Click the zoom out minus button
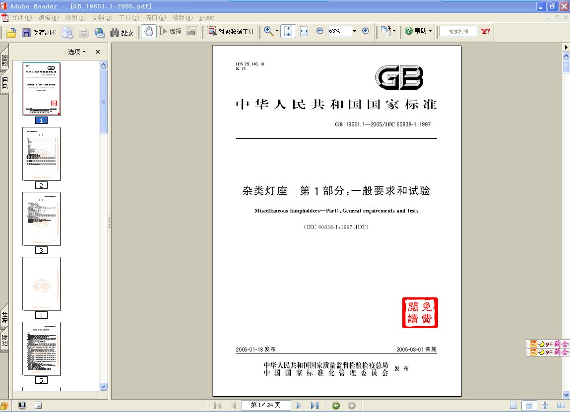This screenshot has height=412, width=570. 320,31
